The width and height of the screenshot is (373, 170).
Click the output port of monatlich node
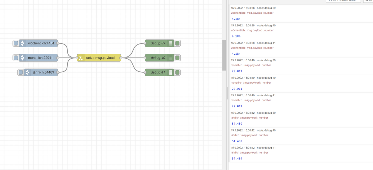coord(58,58)
